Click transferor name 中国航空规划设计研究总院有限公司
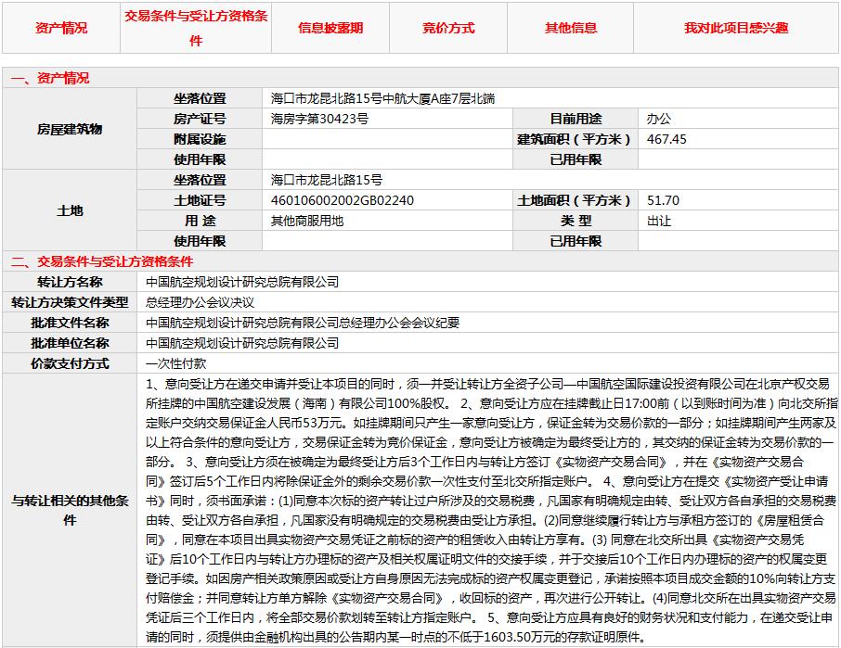This screenshot has height=648, width=841. 242,282
